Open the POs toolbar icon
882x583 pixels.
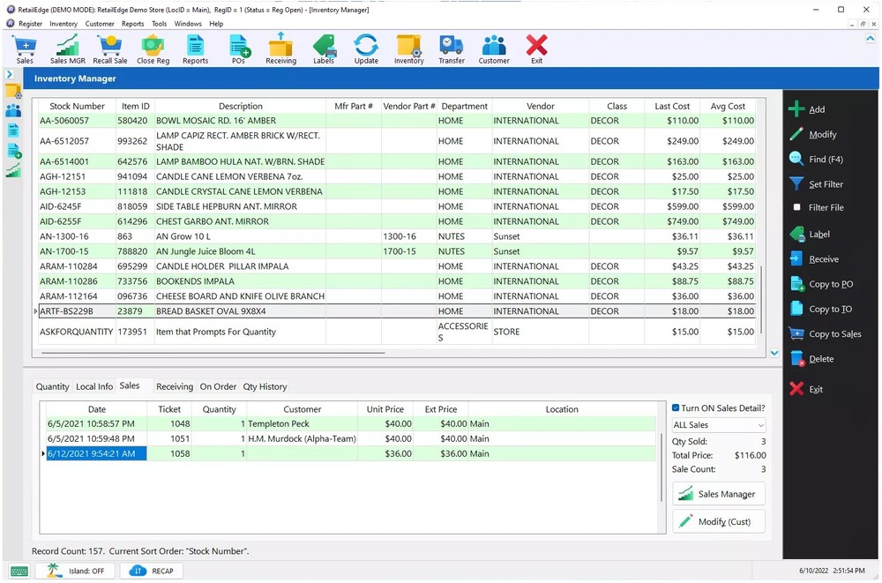pos(237,49)
